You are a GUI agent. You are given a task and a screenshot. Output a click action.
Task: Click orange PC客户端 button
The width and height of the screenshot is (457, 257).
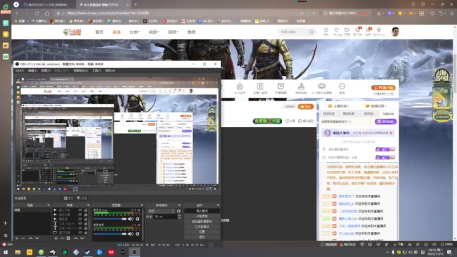[x=383, y=88]
